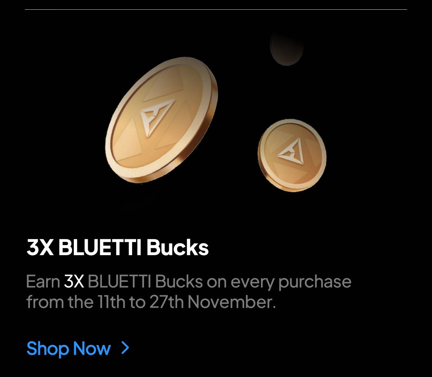
Task: Click the word November in description
Action: click(x=231, y=302)
